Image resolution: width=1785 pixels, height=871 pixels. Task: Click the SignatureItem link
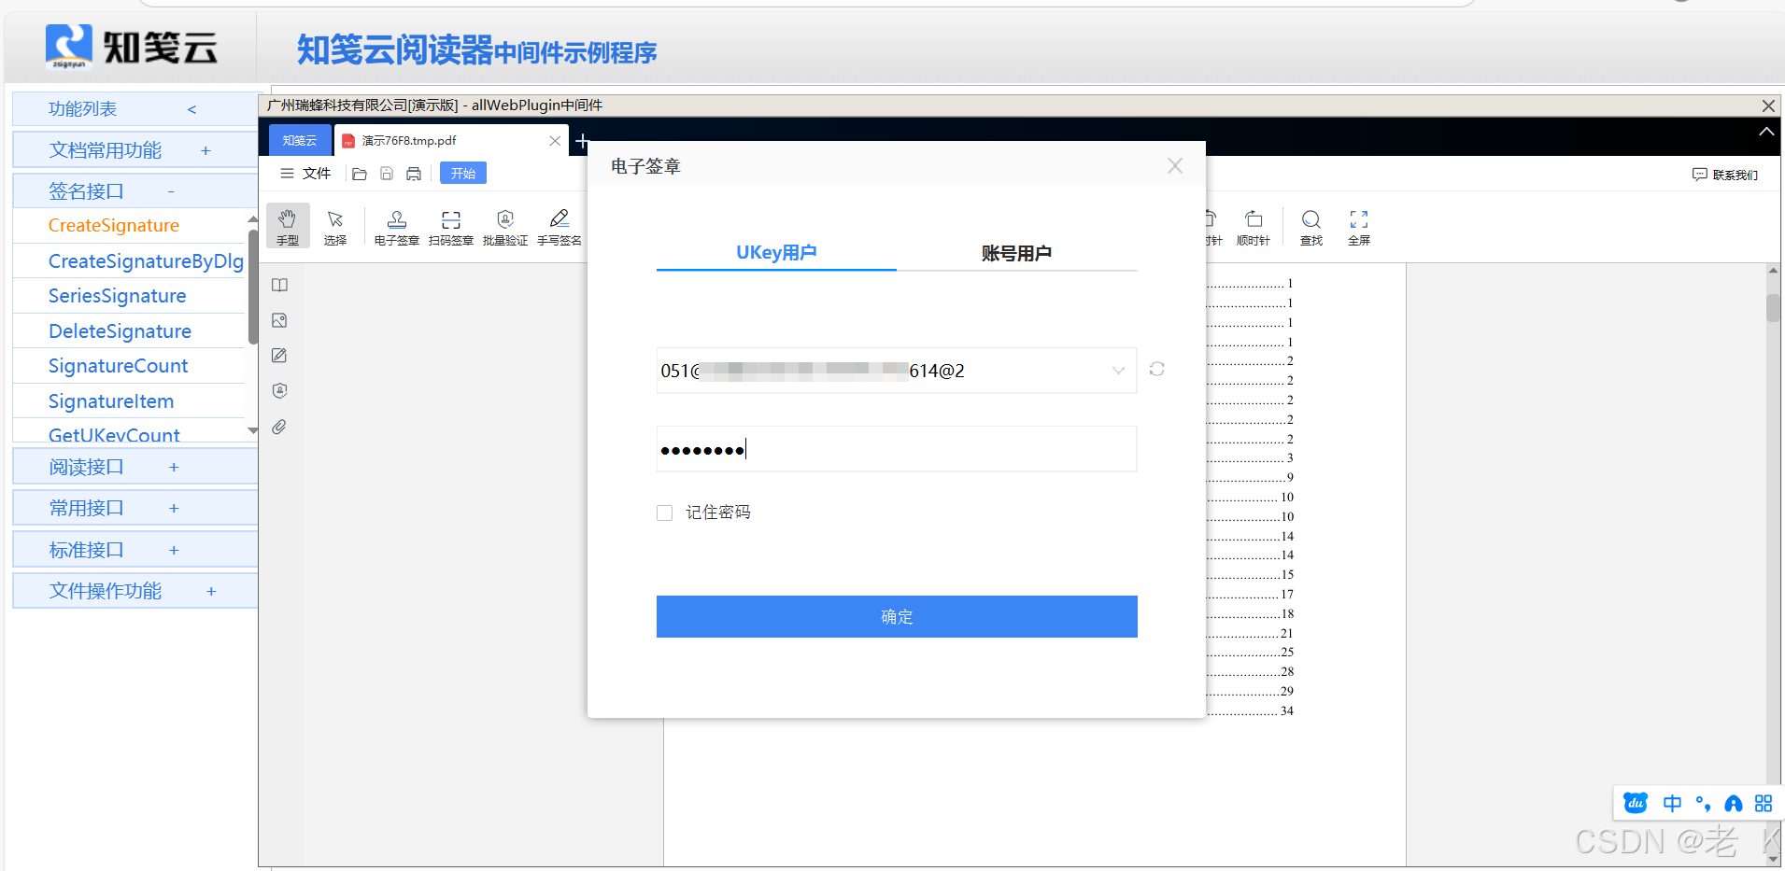coord(111,401)
